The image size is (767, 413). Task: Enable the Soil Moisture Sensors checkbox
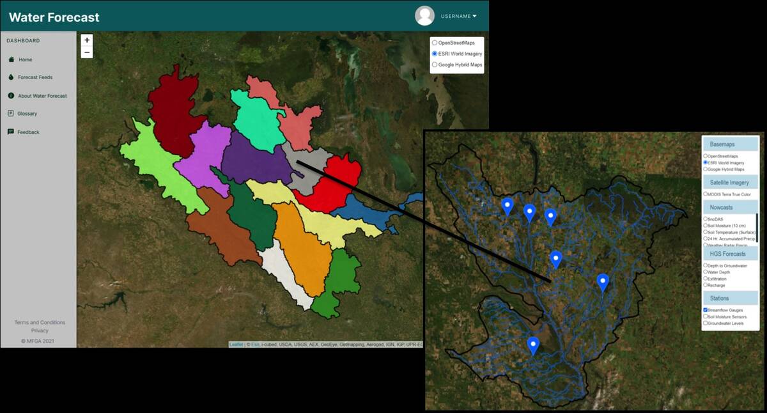click(706, 316)
